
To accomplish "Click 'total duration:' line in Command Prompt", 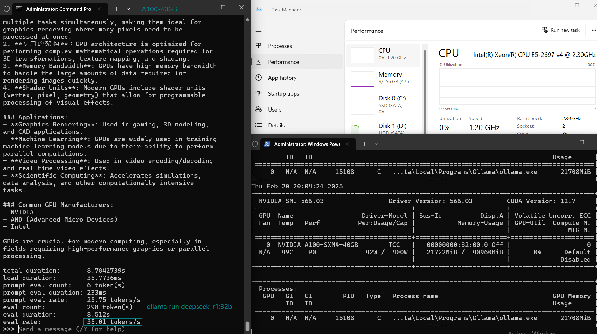I will 64,271.
